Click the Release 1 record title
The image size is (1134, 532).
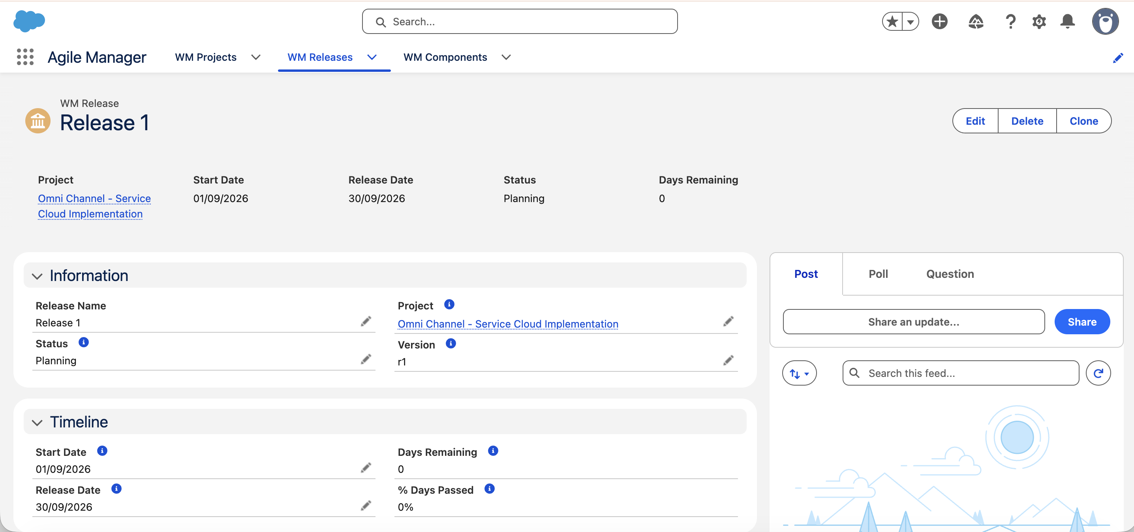point(104,122)
